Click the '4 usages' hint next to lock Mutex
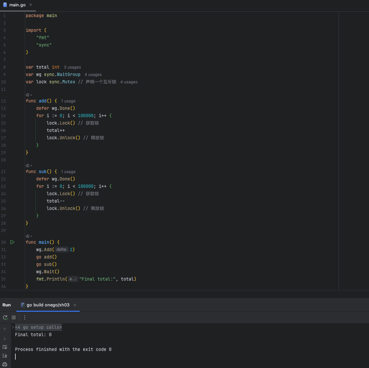Image resolution: width=369 pixels, height=368 pixels. (129, 82)
